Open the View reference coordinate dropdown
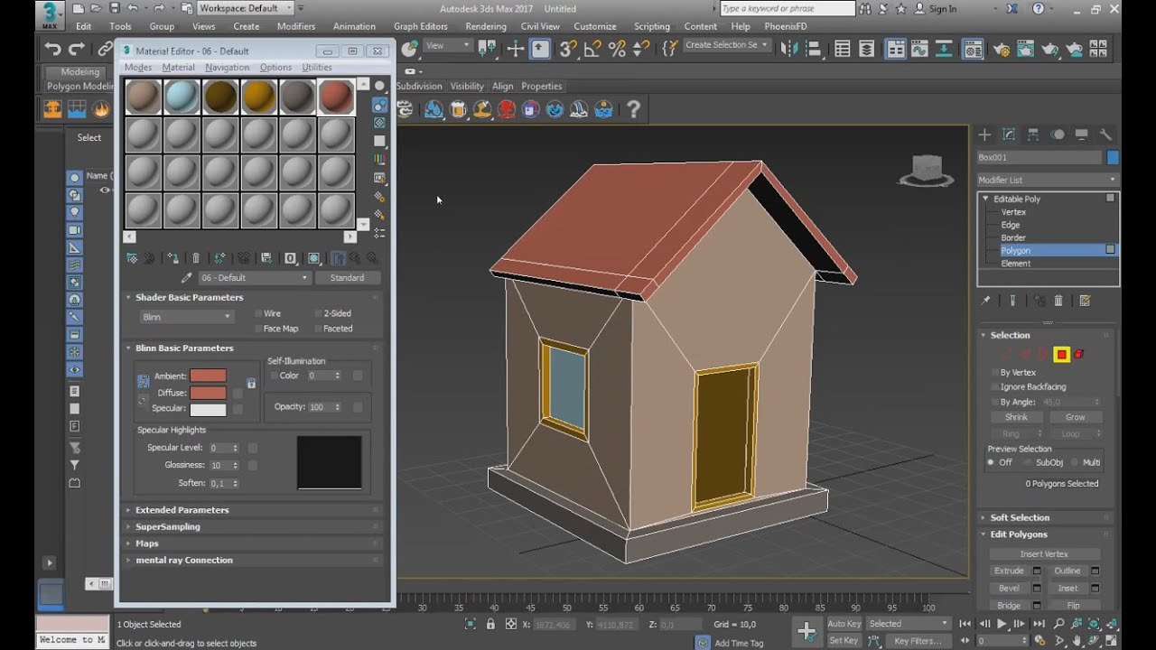Screen dimensions: 1156x650 click(448, 46)
